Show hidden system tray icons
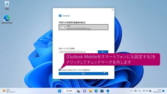Viewport: 167px width, 94px height. click(132, 91)
